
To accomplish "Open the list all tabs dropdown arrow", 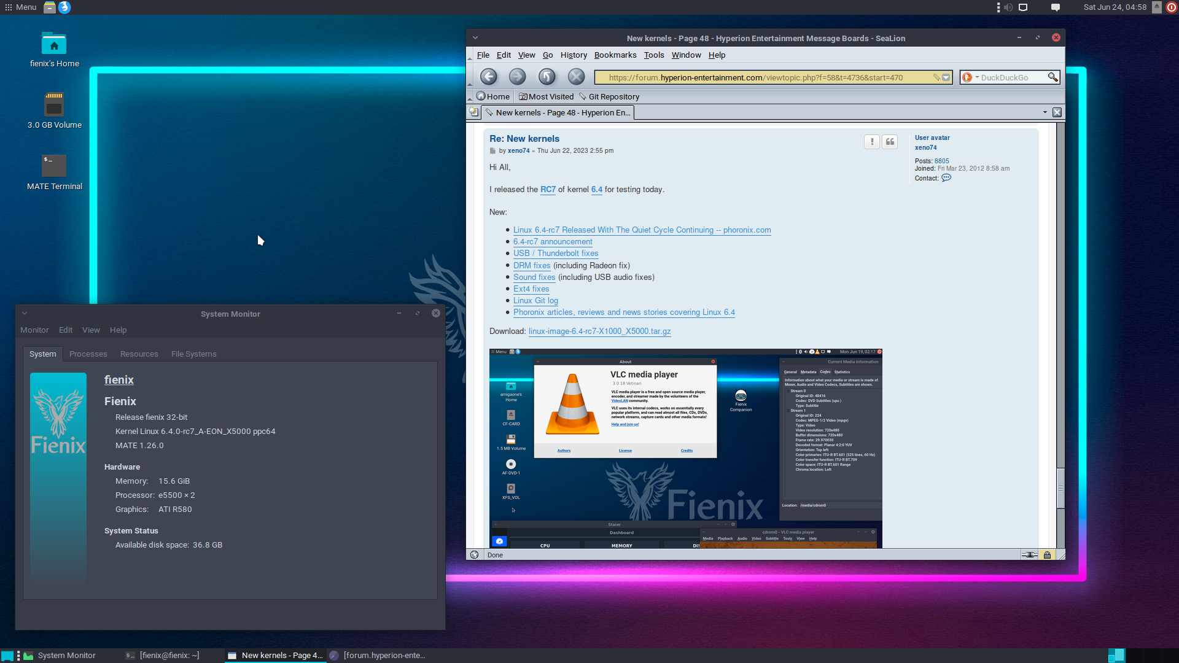I will pyautogui.click(x=1045, y=112).
